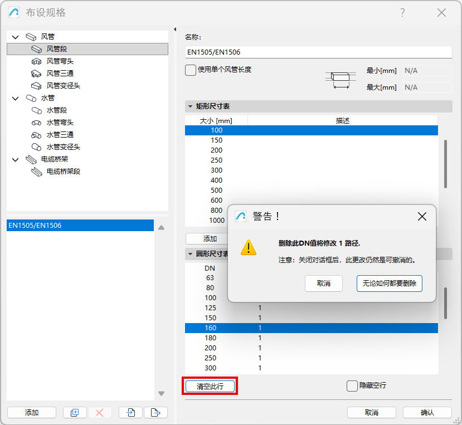Click the 清空此行 button
The width and height of the screenshot is (462, 425).
(x=210, y=386)
